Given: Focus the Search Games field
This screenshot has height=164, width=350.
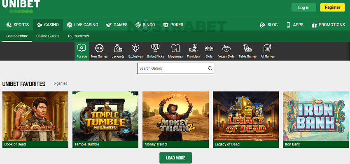Looking at the screenshot, I should 175,68.
